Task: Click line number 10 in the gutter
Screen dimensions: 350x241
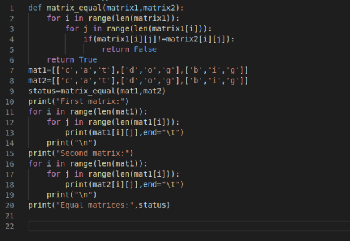Action: [9, 101]
